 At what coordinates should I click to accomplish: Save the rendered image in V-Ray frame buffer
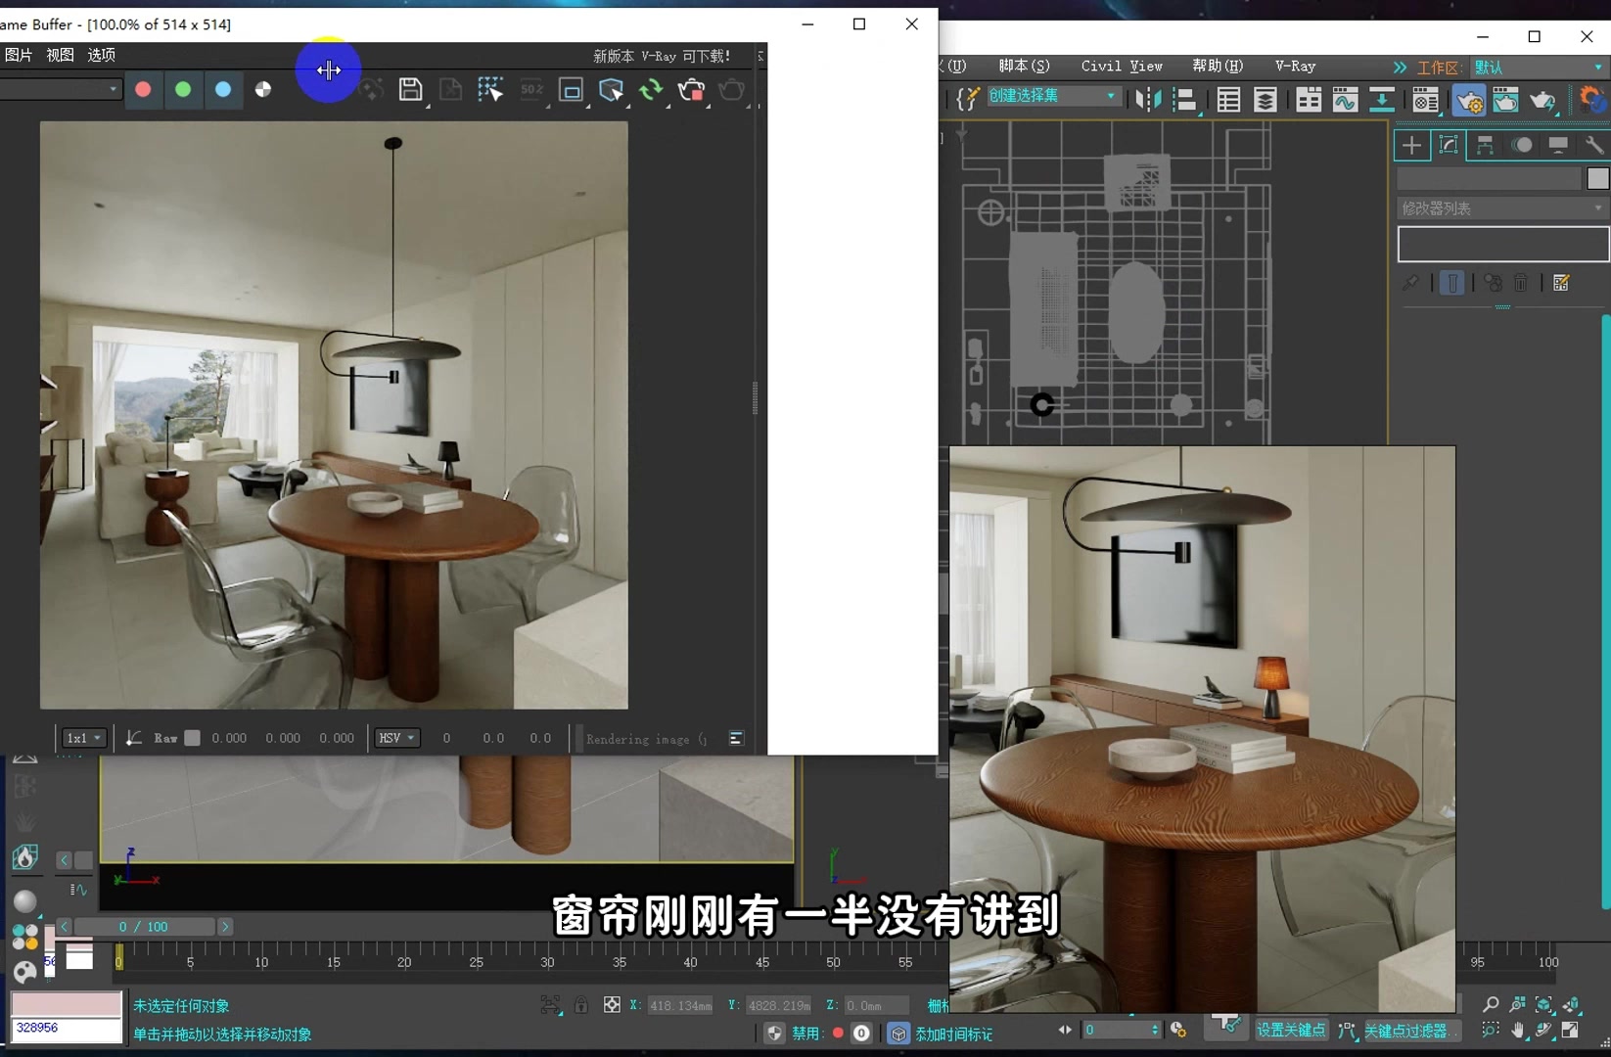point(410,89)
